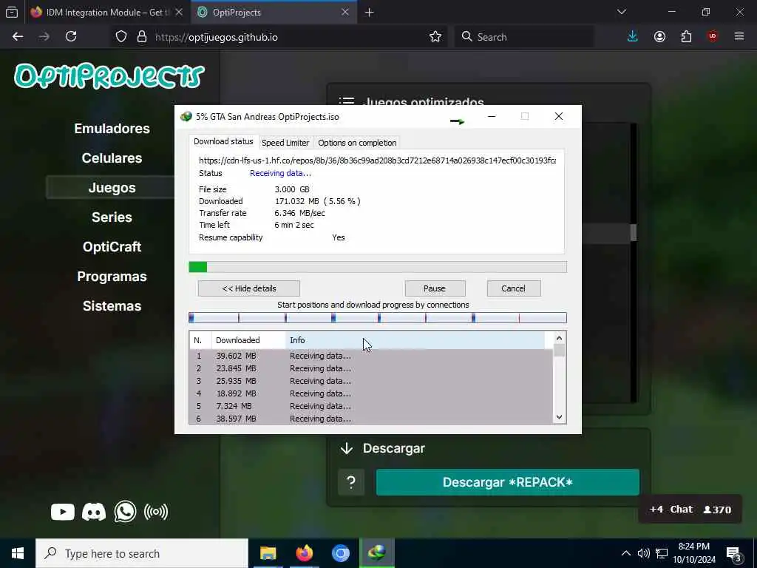This screenshot has height=568, width=757.
Task: Switch to Speed Limiter tab
Action: (x=285, y=143)
